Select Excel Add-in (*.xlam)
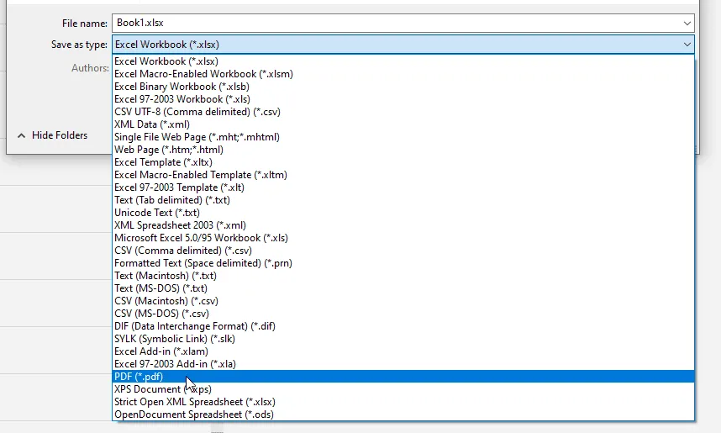This screenshot has width=721, height=433. pos(403,351)
